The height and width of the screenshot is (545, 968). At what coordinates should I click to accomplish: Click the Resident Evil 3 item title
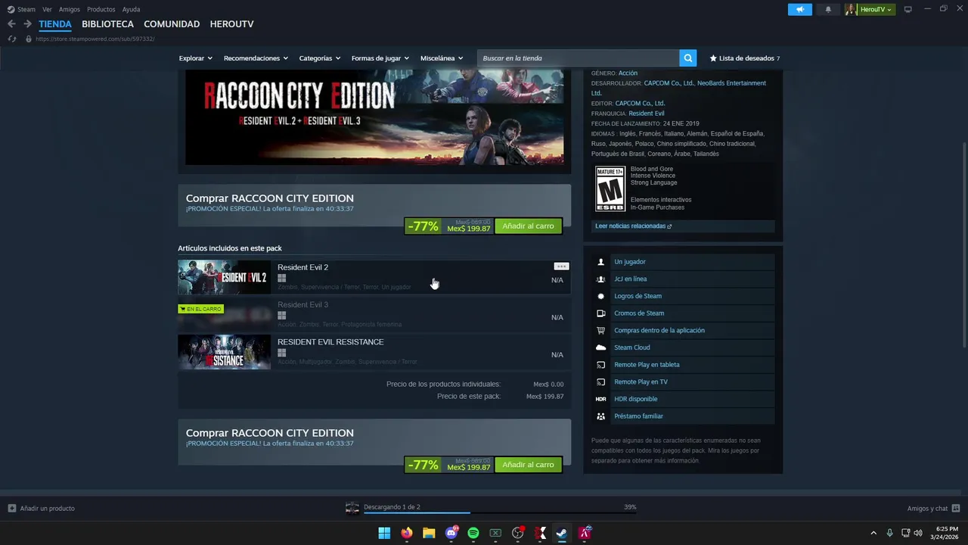tap(302, 305)
